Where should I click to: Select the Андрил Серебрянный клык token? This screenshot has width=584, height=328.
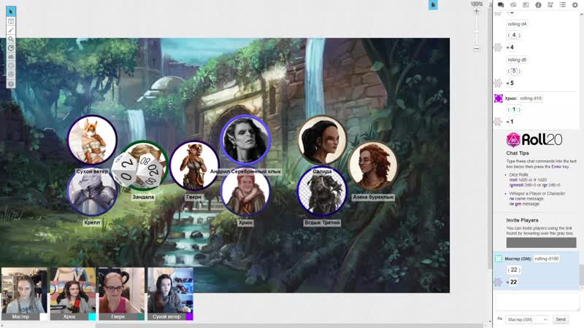pos(245,140)
